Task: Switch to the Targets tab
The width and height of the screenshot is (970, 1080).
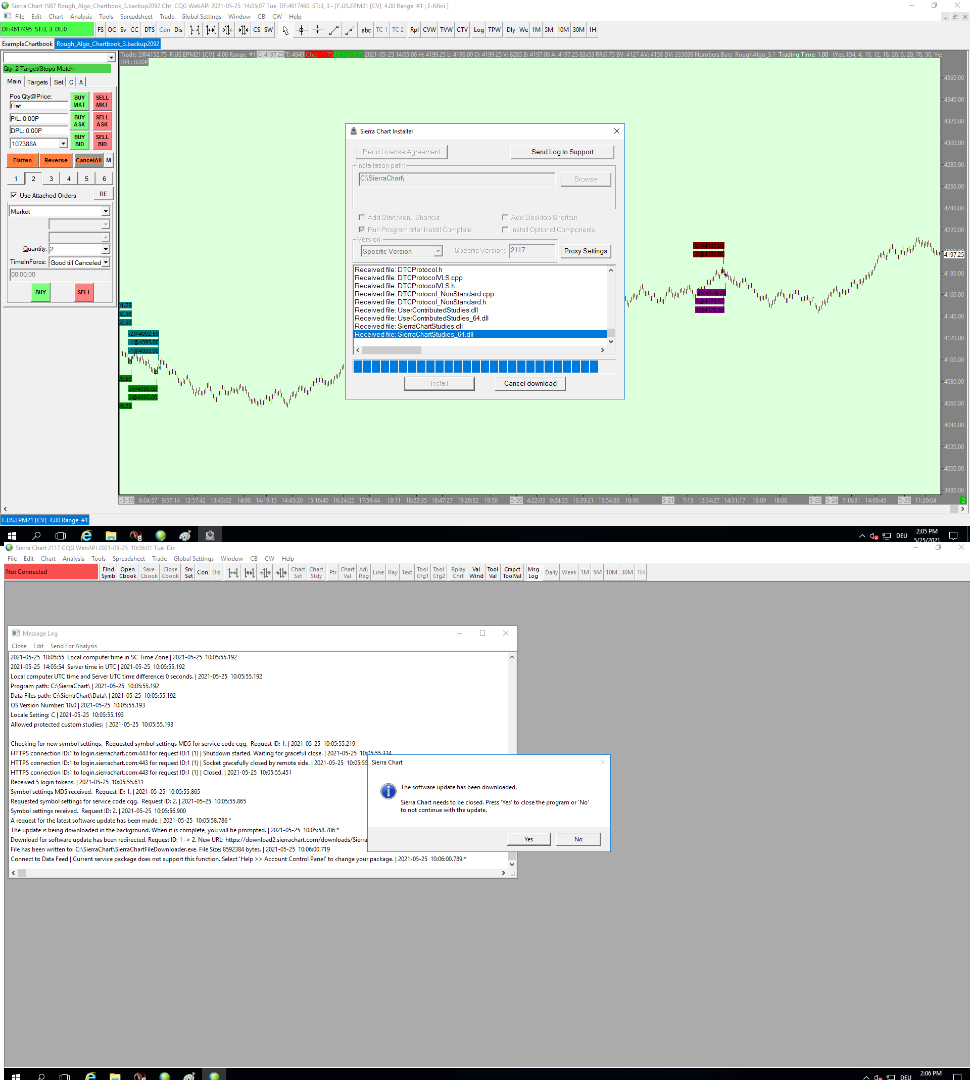Action: 37,82
